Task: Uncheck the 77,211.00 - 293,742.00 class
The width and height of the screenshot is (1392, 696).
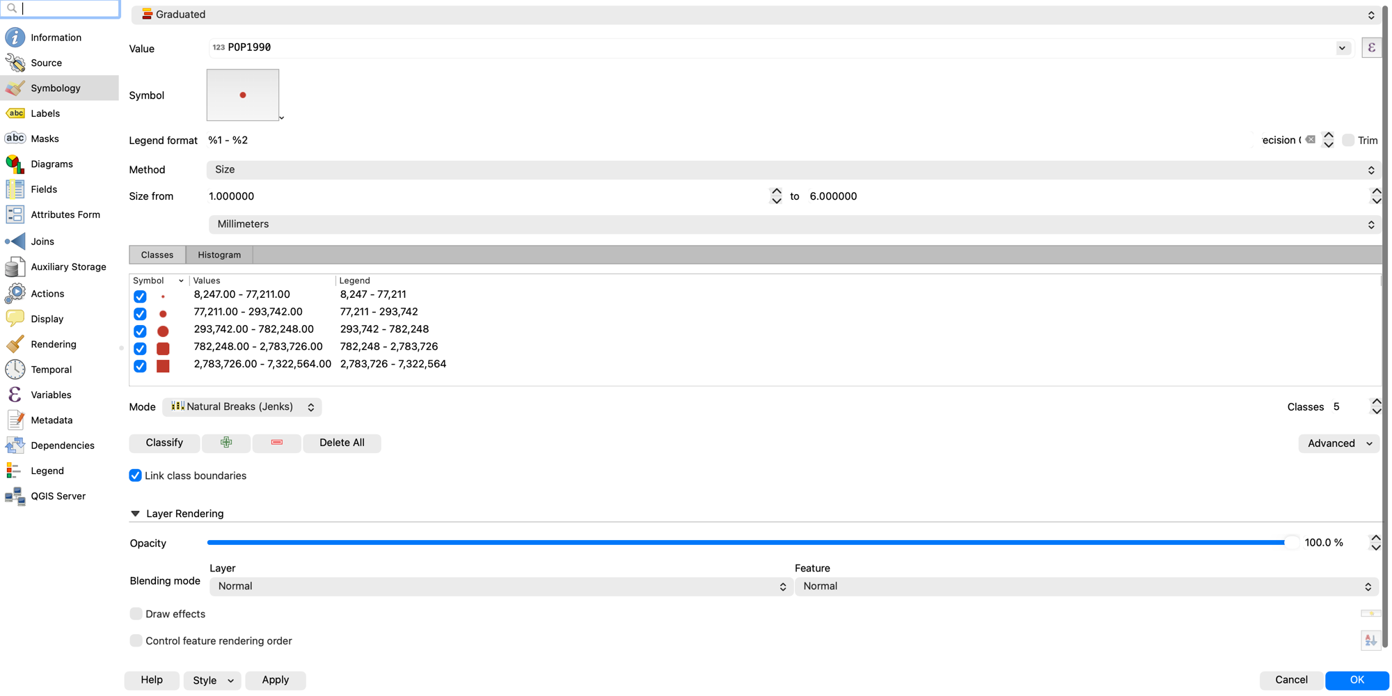Action: (x=140, y=314)
